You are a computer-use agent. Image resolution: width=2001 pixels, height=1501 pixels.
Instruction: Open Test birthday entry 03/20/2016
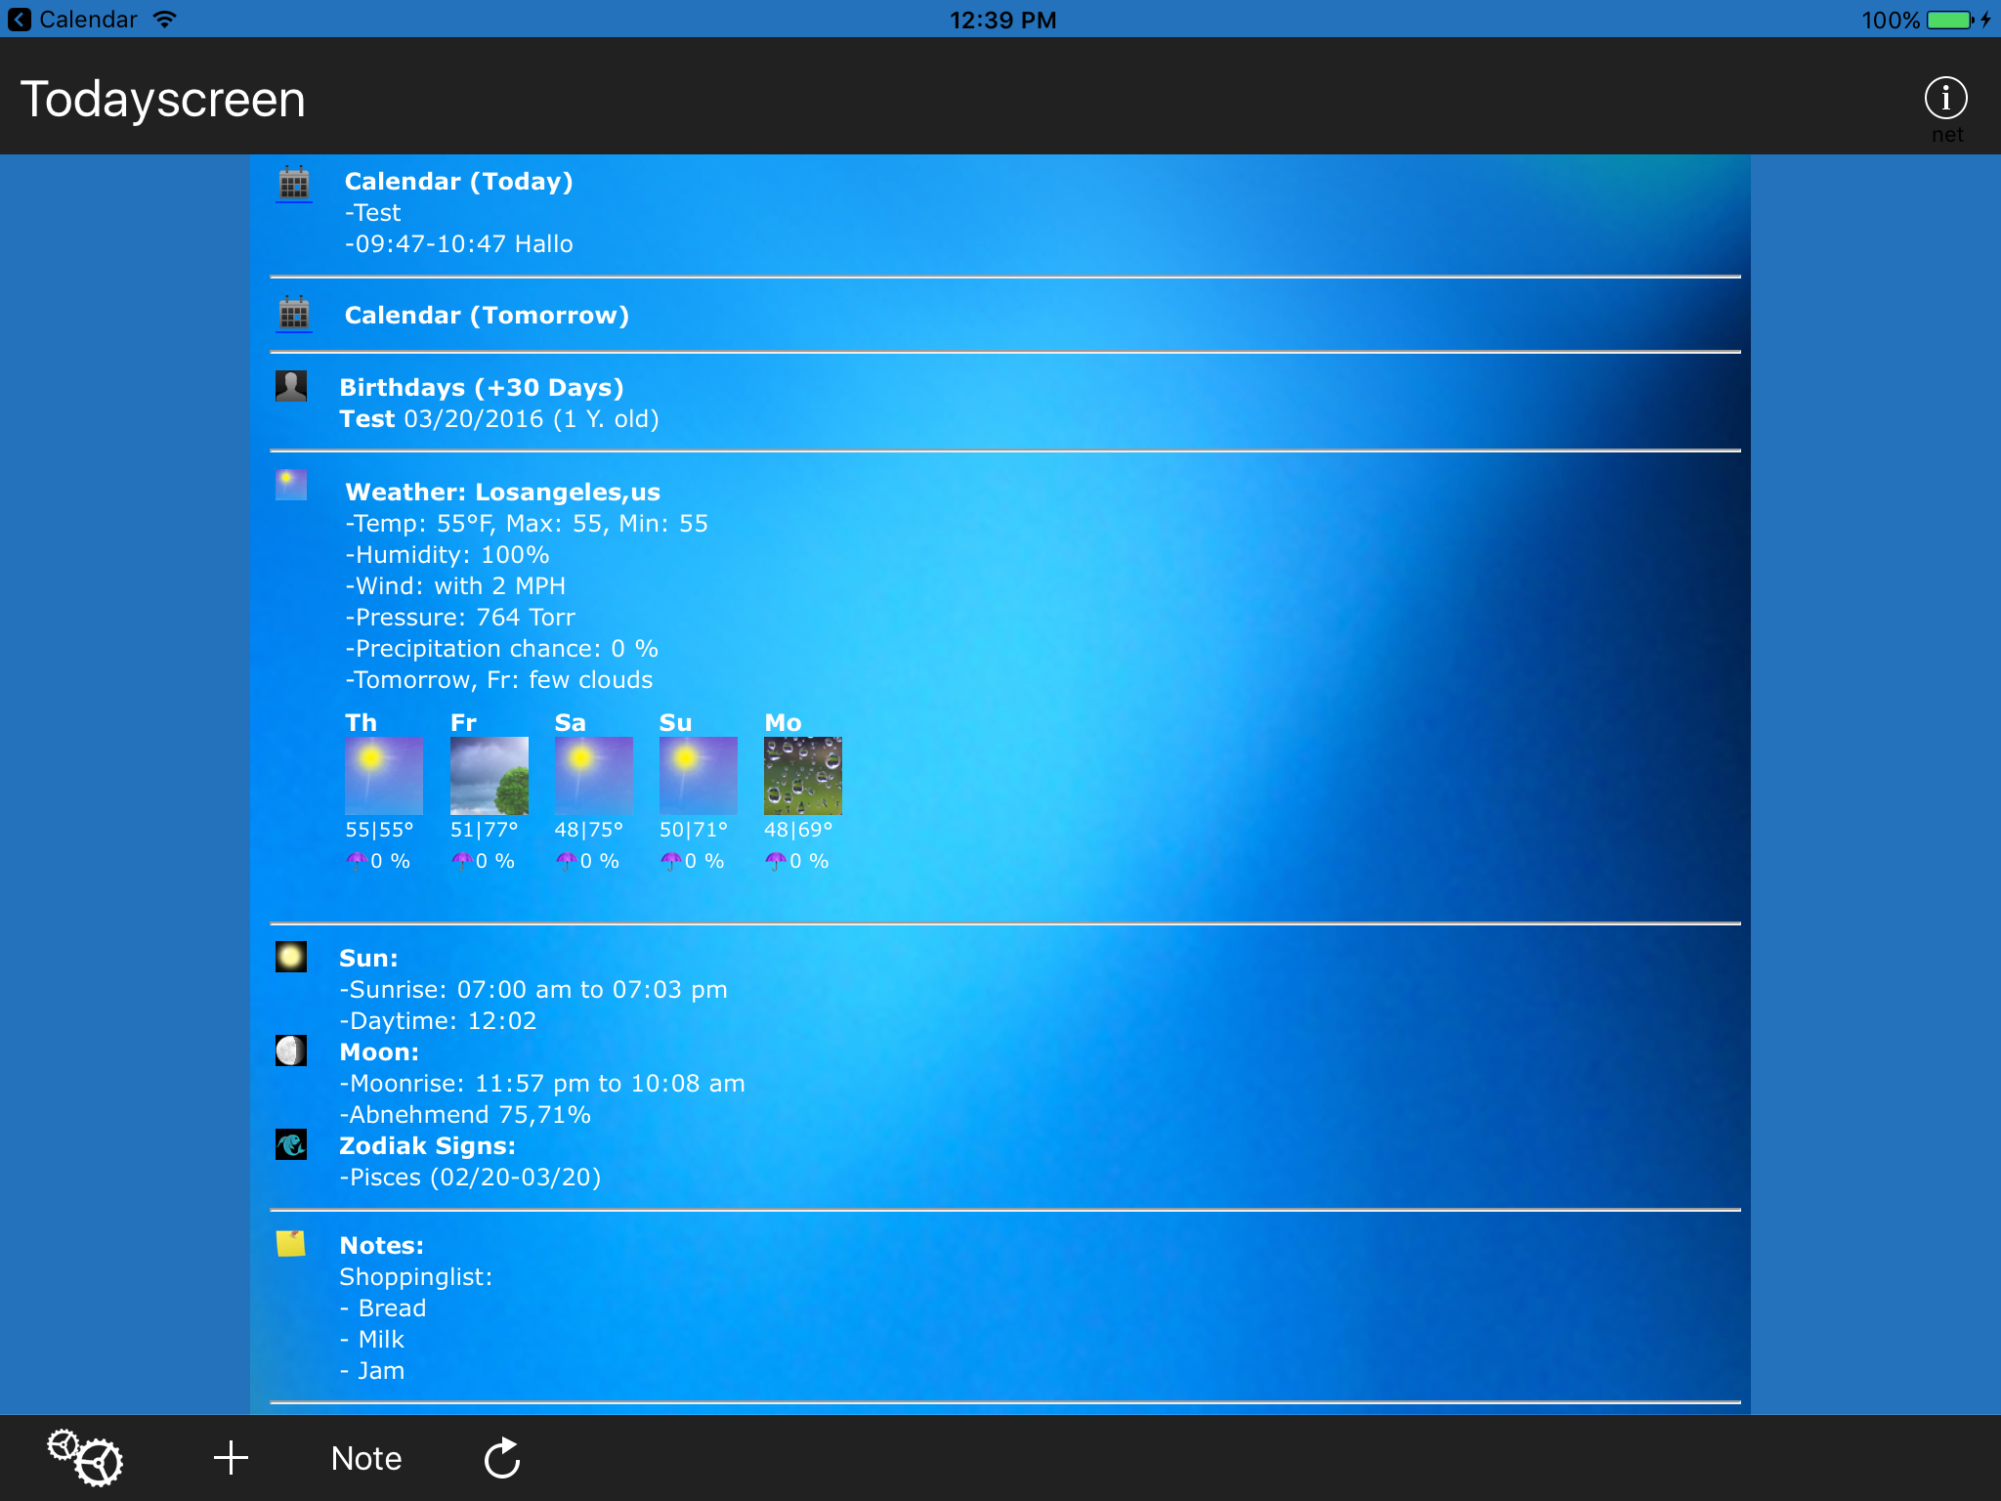(498, 419)
